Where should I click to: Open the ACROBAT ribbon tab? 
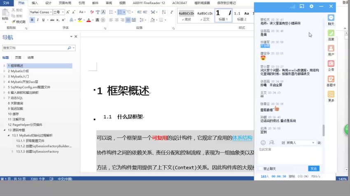(x=180, y=3)
